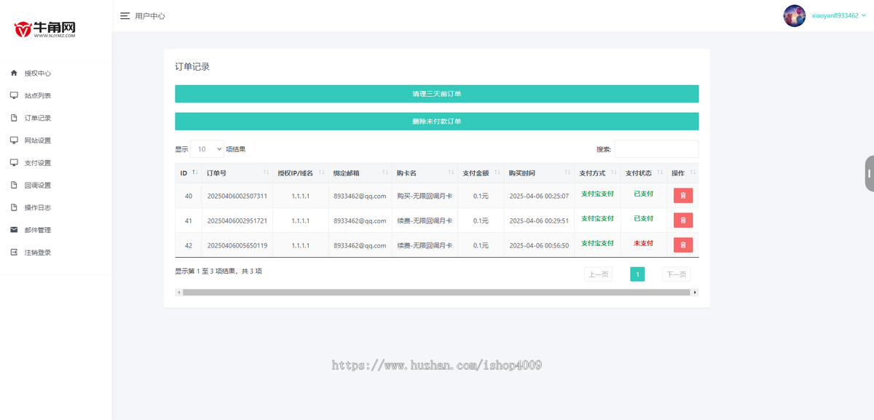This screenshot has height=420, width=874.
Task: Click the 牛角网 logo
Action: [45, 28]
